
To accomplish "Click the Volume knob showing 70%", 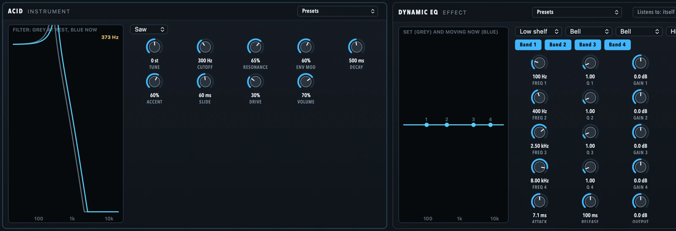I will (x=306, y=81).
